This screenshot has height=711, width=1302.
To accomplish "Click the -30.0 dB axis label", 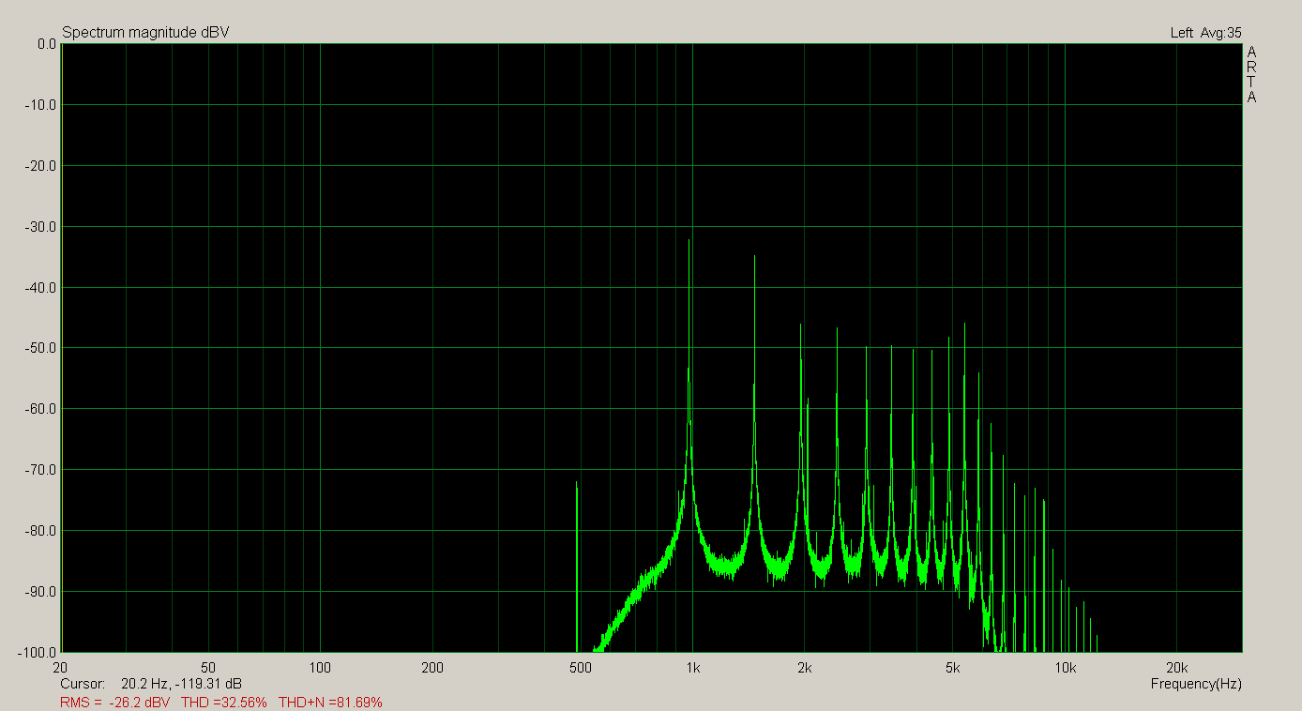I will tap(39, 226).
